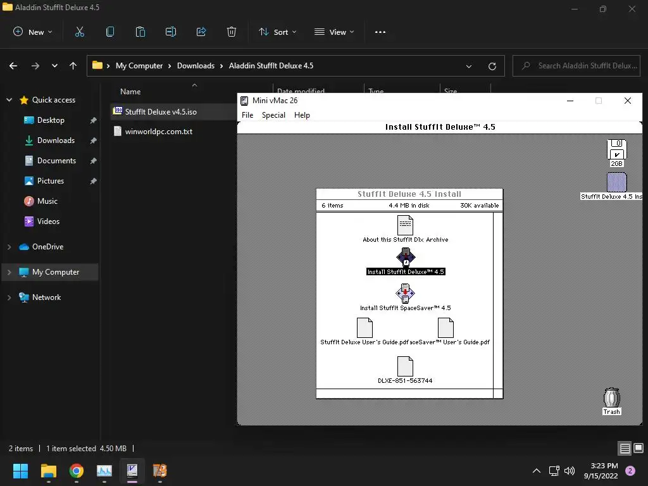Minimize the Mini vMac window

coord(570,101)
